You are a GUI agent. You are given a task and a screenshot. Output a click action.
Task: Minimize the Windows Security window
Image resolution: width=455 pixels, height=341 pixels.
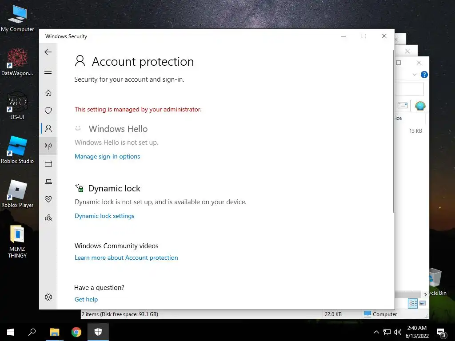pos(343,36)
